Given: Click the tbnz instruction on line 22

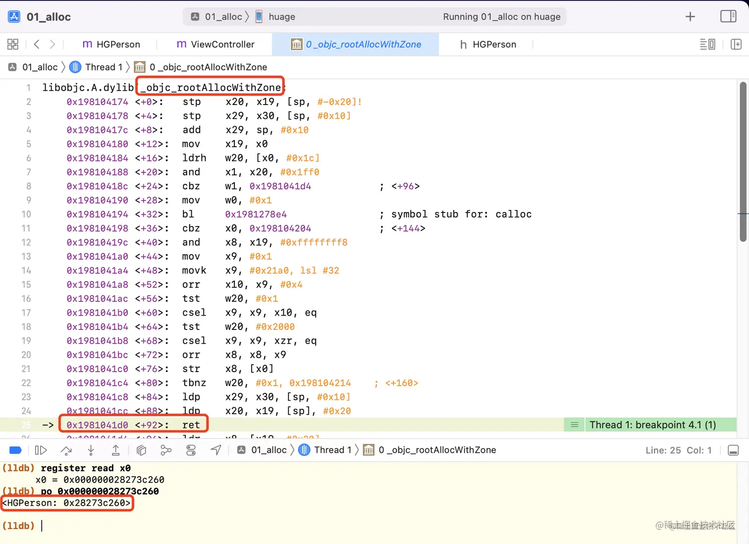Looking at the screenshot, I should click(x=194, y=383).
